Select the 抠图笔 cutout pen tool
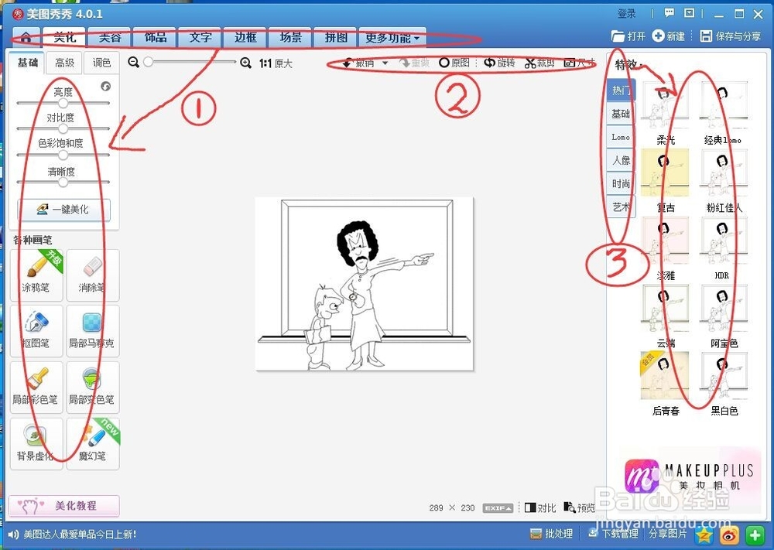The height and width of the screenshot is (550, 774). [x=36, y=330]
